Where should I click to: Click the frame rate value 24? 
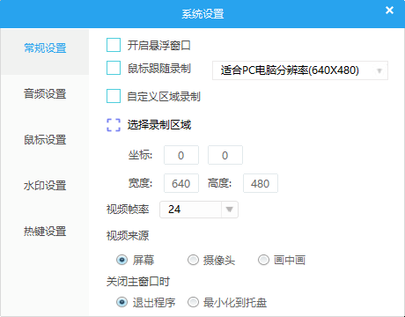coord(174,210)
